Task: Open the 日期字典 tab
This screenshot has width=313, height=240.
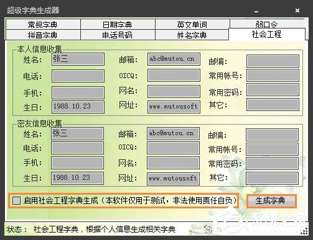Action: [x=118, y=24]
